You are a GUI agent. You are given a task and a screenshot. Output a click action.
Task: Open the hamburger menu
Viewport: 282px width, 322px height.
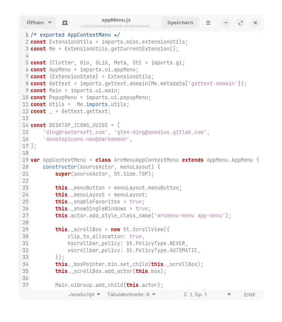point(208,23)
